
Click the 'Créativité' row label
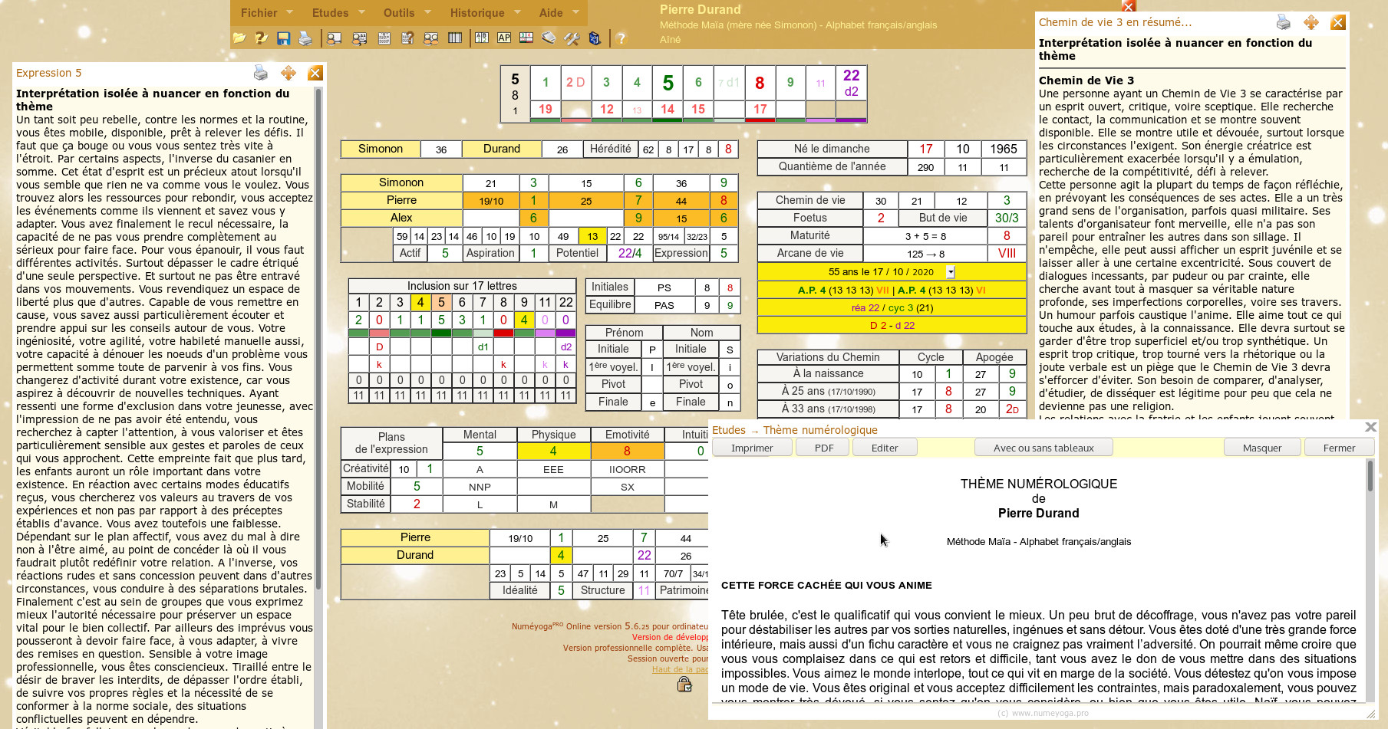(366, 468)
